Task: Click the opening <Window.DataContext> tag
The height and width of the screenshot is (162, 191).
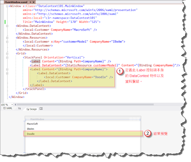Action: tap(34, 26)
